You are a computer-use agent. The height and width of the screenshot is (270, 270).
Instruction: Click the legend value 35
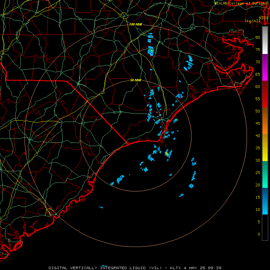pyautogui.click(x=258, y=148)
